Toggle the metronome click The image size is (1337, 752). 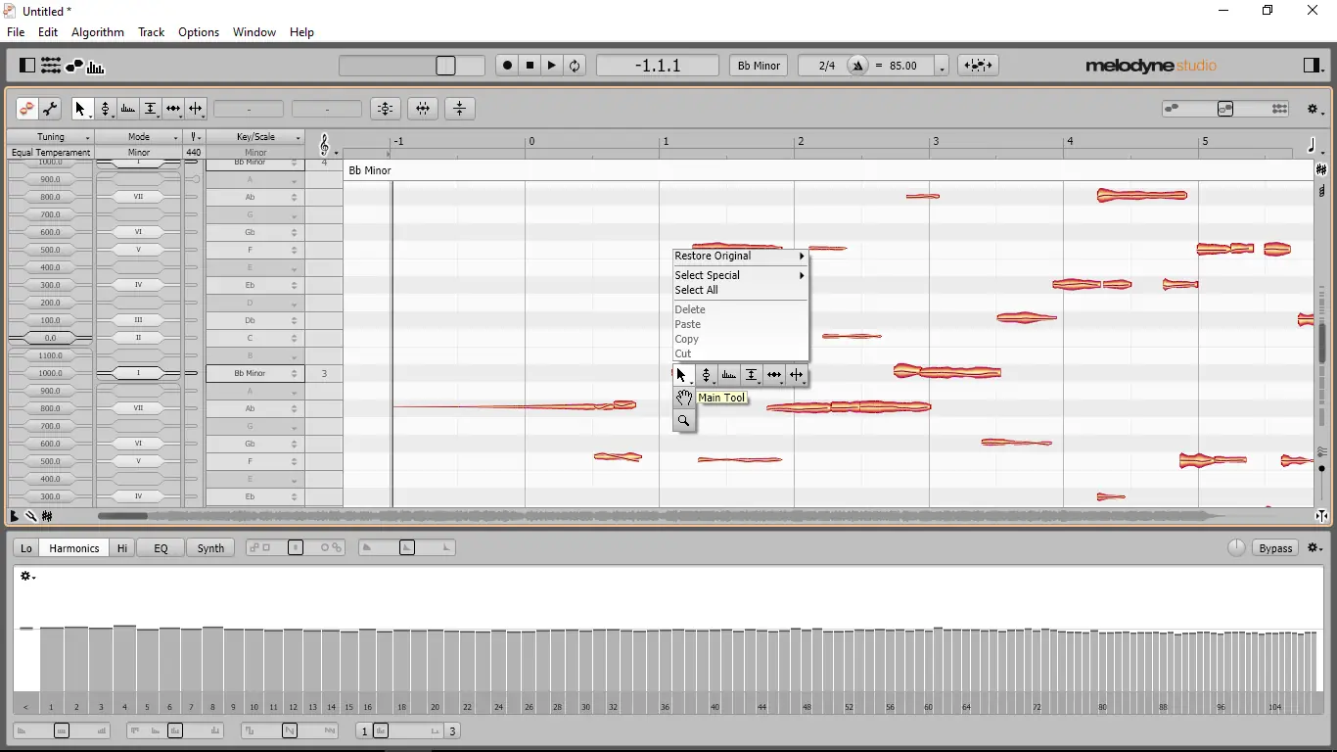click(x=858, y=66)
